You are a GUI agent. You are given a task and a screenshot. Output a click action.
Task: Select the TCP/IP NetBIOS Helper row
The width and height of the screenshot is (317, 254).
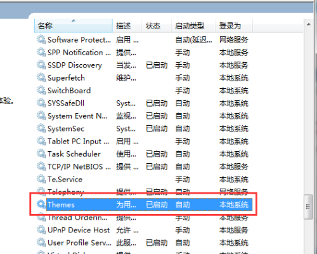144,166
